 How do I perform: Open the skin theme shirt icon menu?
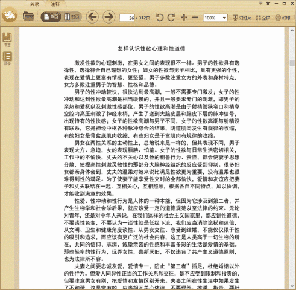[268, 3]
